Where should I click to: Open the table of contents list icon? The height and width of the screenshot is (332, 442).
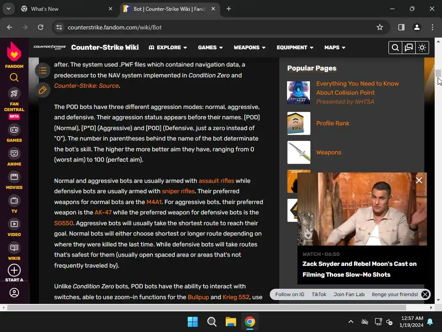pyautogui.click(x=43, y=70)
